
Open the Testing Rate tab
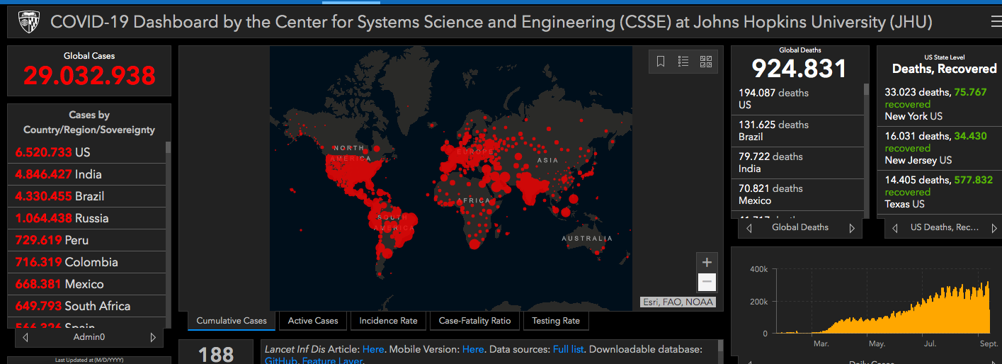[556, 321]
